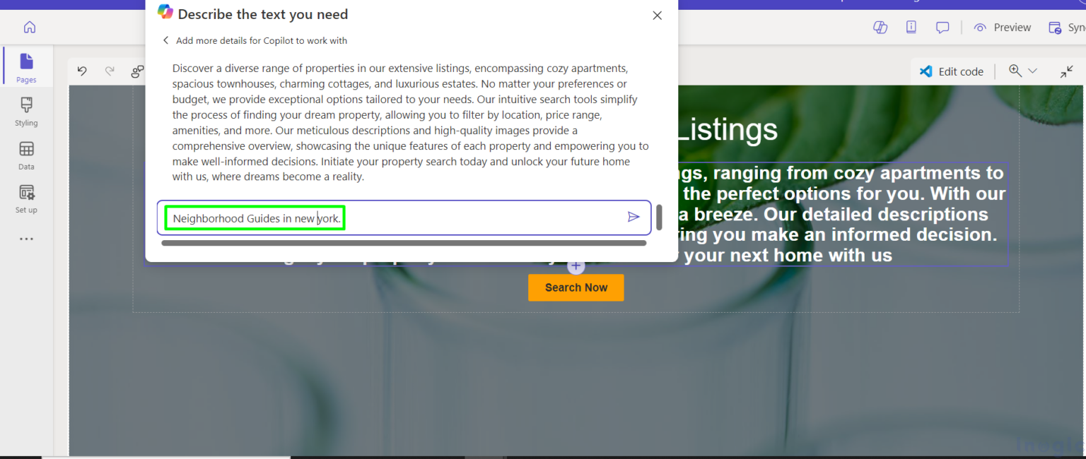Click the Redo icon on the canvas toolbar

coord(110,71)
